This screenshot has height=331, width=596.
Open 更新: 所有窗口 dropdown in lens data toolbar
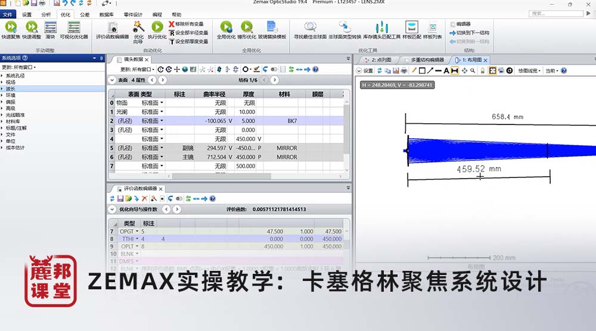pos(137,70)
